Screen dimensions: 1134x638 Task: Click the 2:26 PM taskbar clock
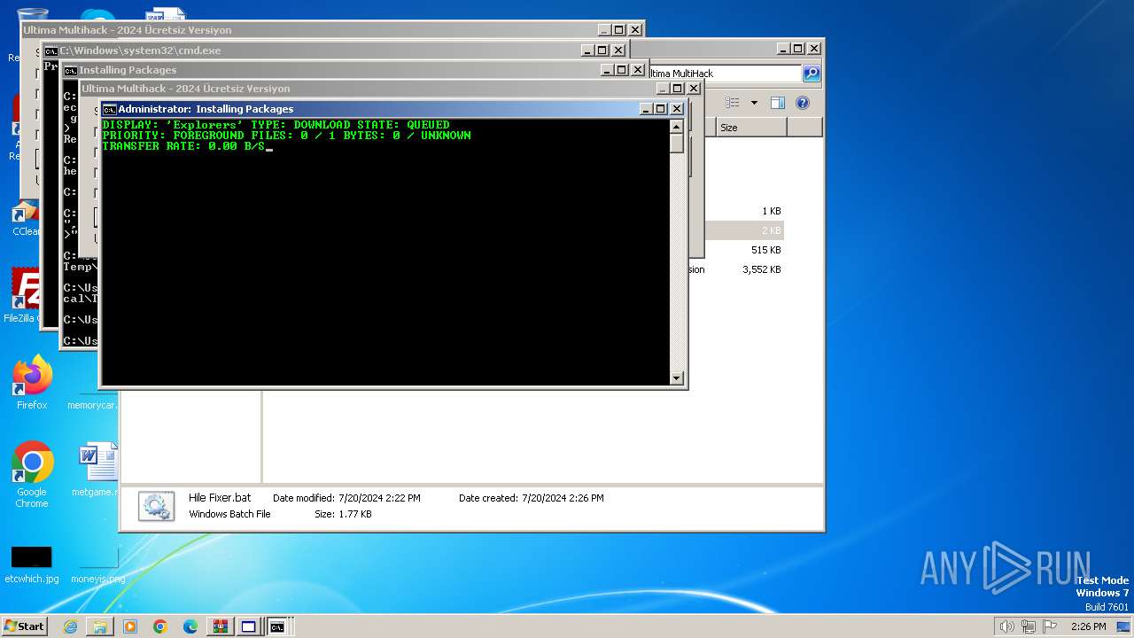(1088, 626)
